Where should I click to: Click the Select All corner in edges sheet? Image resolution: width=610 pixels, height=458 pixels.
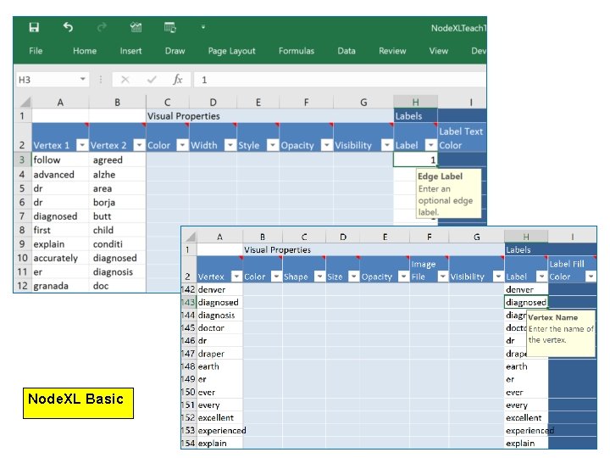[25, 102]
